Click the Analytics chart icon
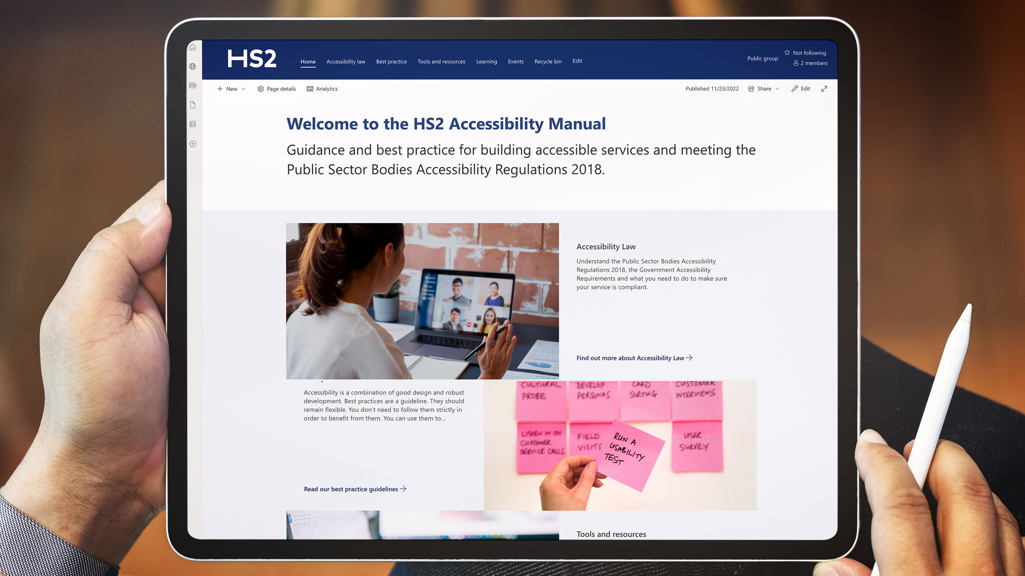 click(310, 89)
